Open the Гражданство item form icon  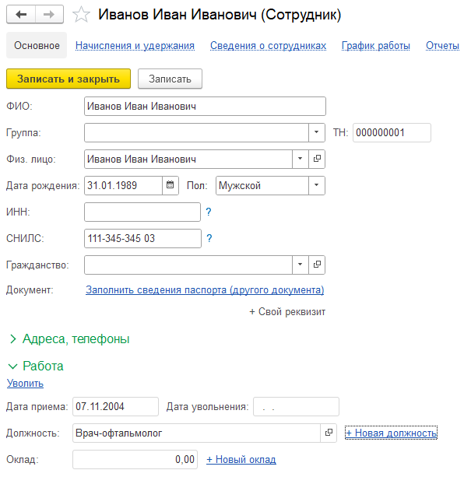317,265
